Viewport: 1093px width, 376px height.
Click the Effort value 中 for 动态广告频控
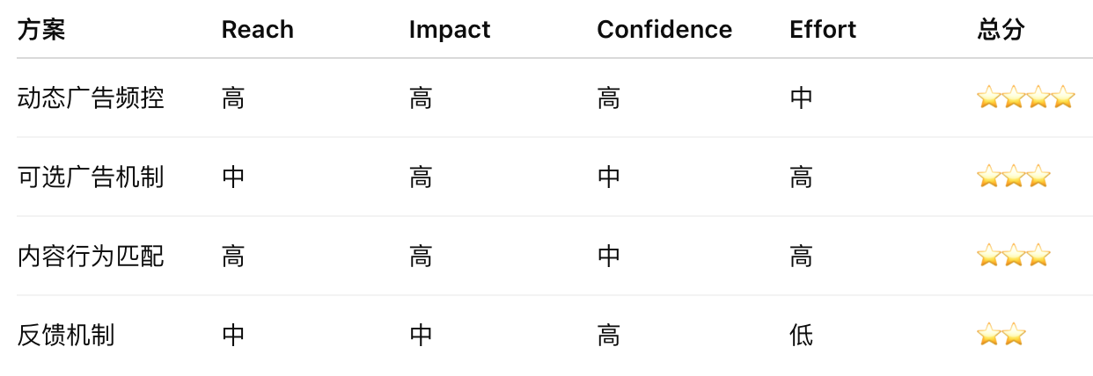click(x=802, y=98)
